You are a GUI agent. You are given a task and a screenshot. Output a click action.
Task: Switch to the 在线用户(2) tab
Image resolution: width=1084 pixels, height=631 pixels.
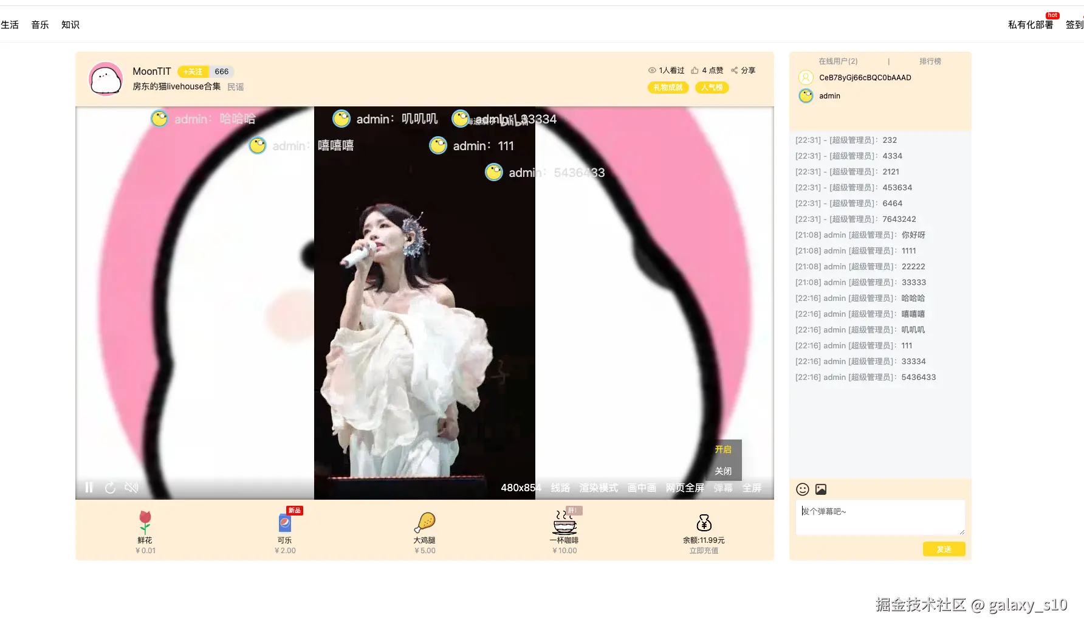click(x=838, y=61)
